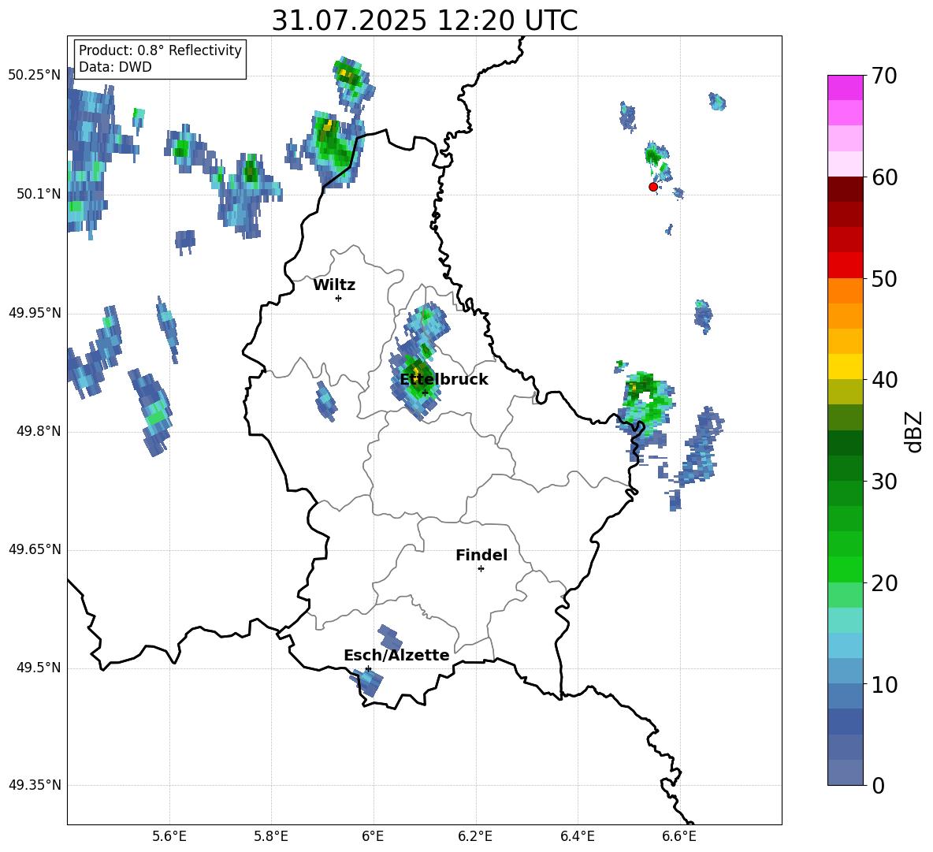Click the 6.4°E longitude label
The height and width of the screenshot is (852, 933).
[x=577, y=836]
